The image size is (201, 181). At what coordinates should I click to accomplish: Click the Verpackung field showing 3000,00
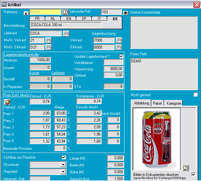113,69
